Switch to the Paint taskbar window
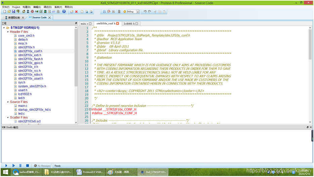The height and width of the screenshot is (177, 314). pos(121,172)
